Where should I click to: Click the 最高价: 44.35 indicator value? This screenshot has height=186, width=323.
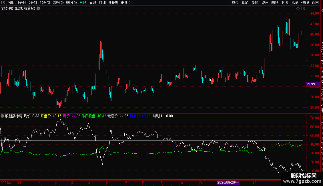coord(118,116)
